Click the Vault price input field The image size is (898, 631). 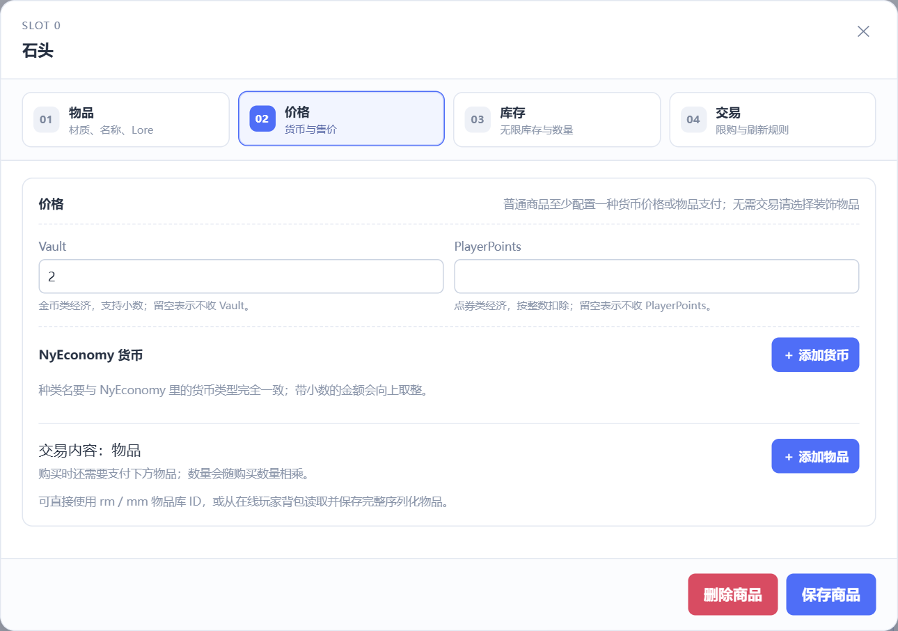[241, 276]
